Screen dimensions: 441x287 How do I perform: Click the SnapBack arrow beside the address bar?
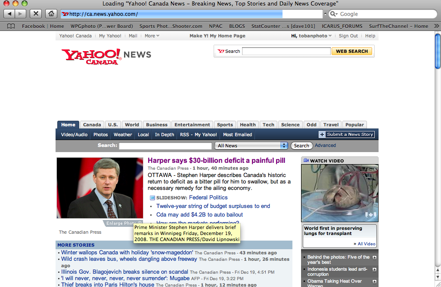click(x=325, y=14)
